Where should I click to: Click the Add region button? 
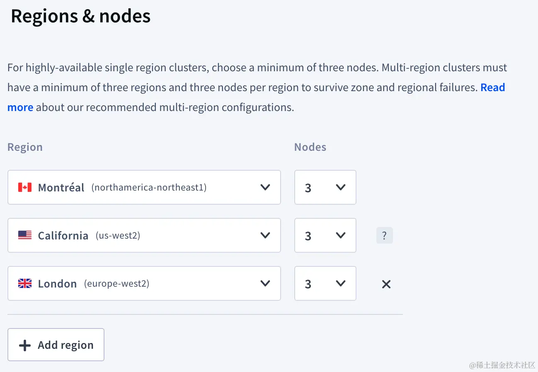click(x=56, y=345)
